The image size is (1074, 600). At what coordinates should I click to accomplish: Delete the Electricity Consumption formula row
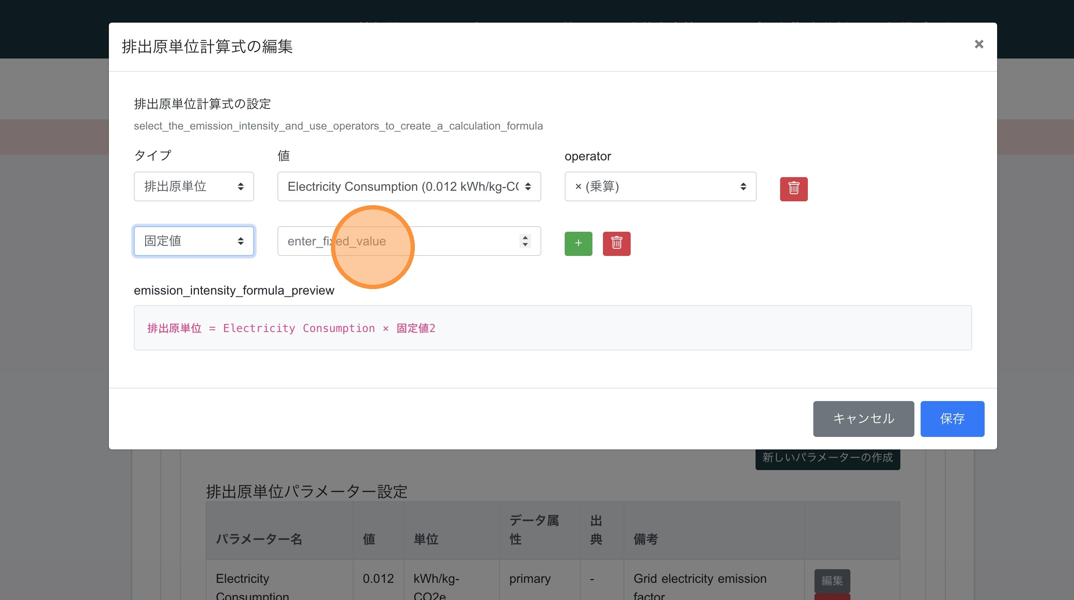(793, 189)
